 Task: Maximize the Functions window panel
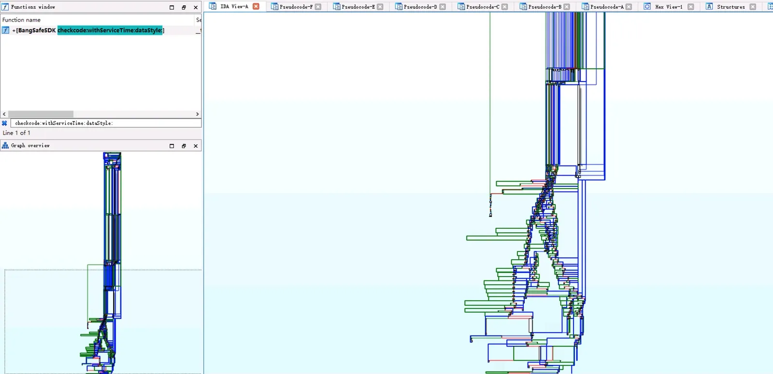point(172,7)
